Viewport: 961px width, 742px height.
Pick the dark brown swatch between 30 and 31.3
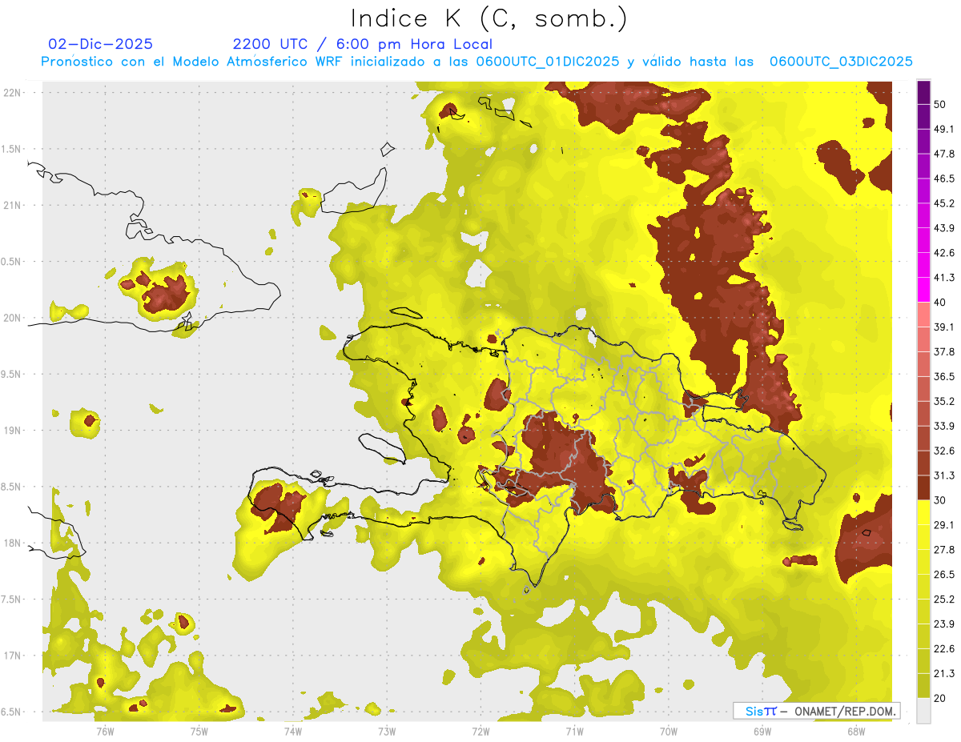[923, 487]
